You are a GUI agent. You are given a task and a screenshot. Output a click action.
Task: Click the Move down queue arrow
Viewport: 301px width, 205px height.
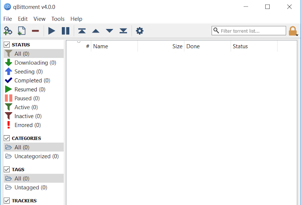[110, 31]
